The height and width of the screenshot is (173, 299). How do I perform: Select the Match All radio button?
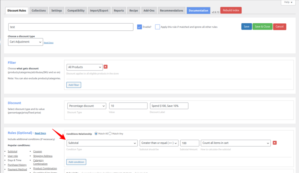96,134
